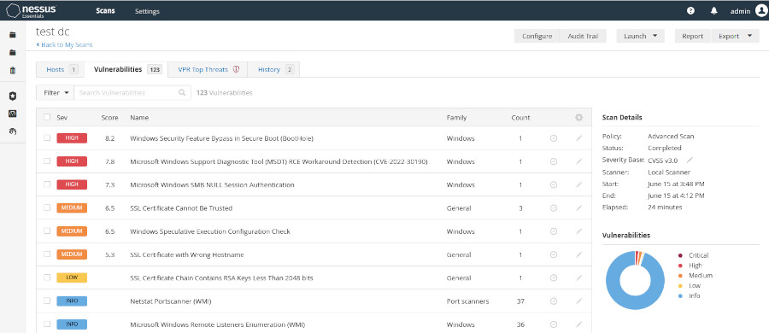Click the Medium legend color dot

pyautogui.click(x=680, y=276)
